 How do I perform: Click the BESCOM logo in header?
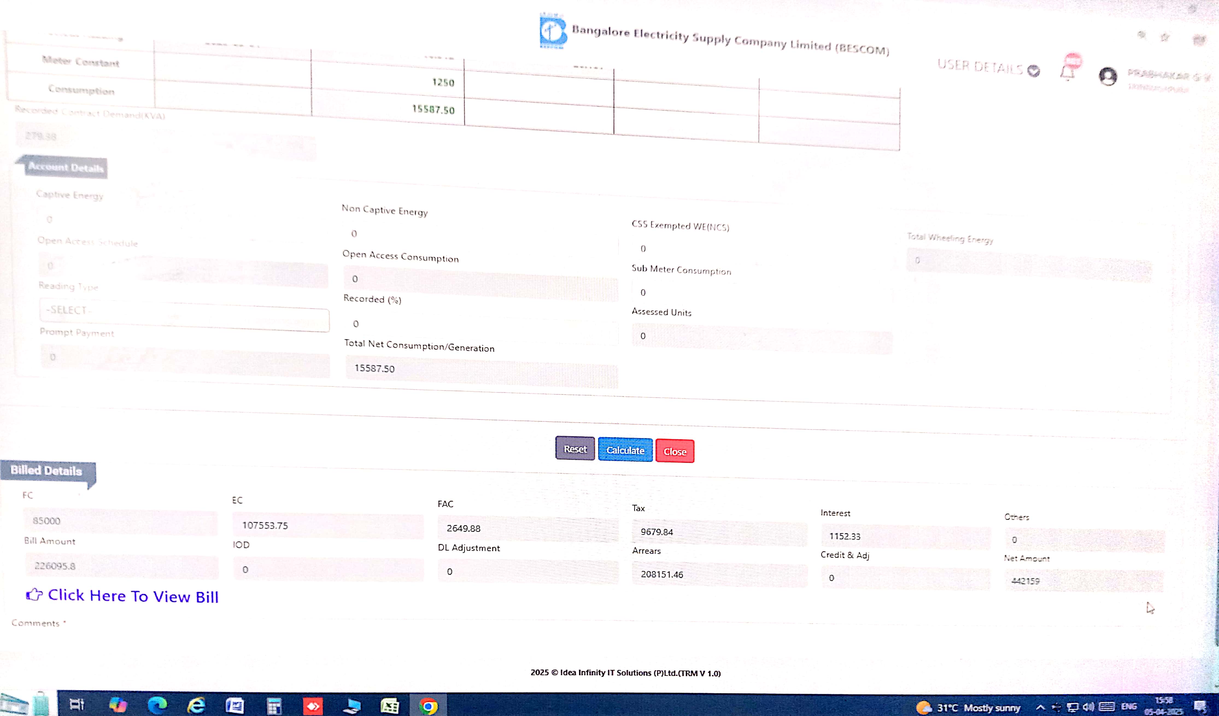coord(552,31)
